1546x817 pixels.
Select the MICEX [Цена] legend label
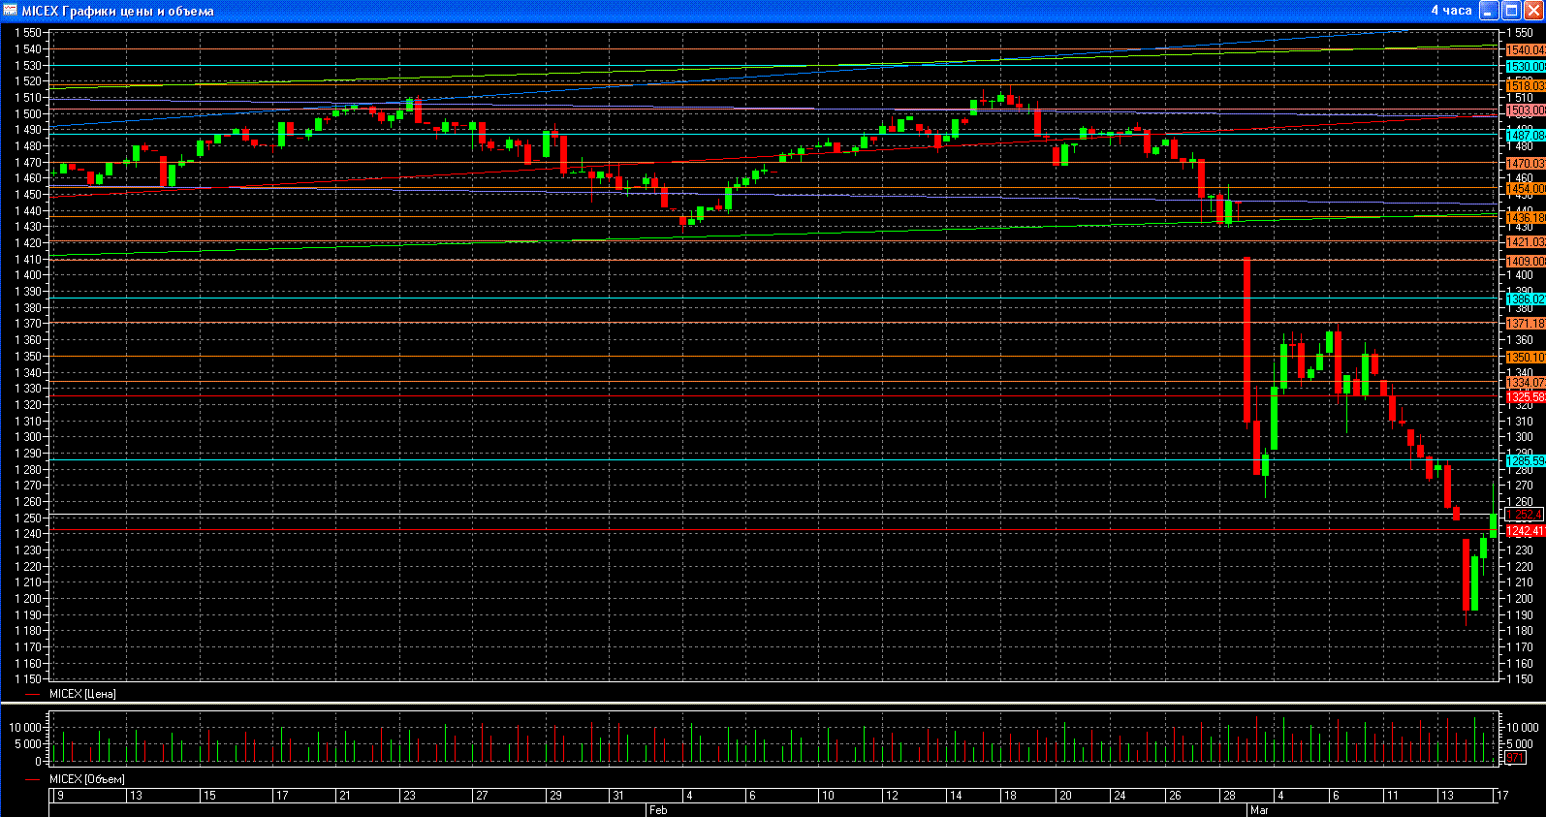(82, 694)
